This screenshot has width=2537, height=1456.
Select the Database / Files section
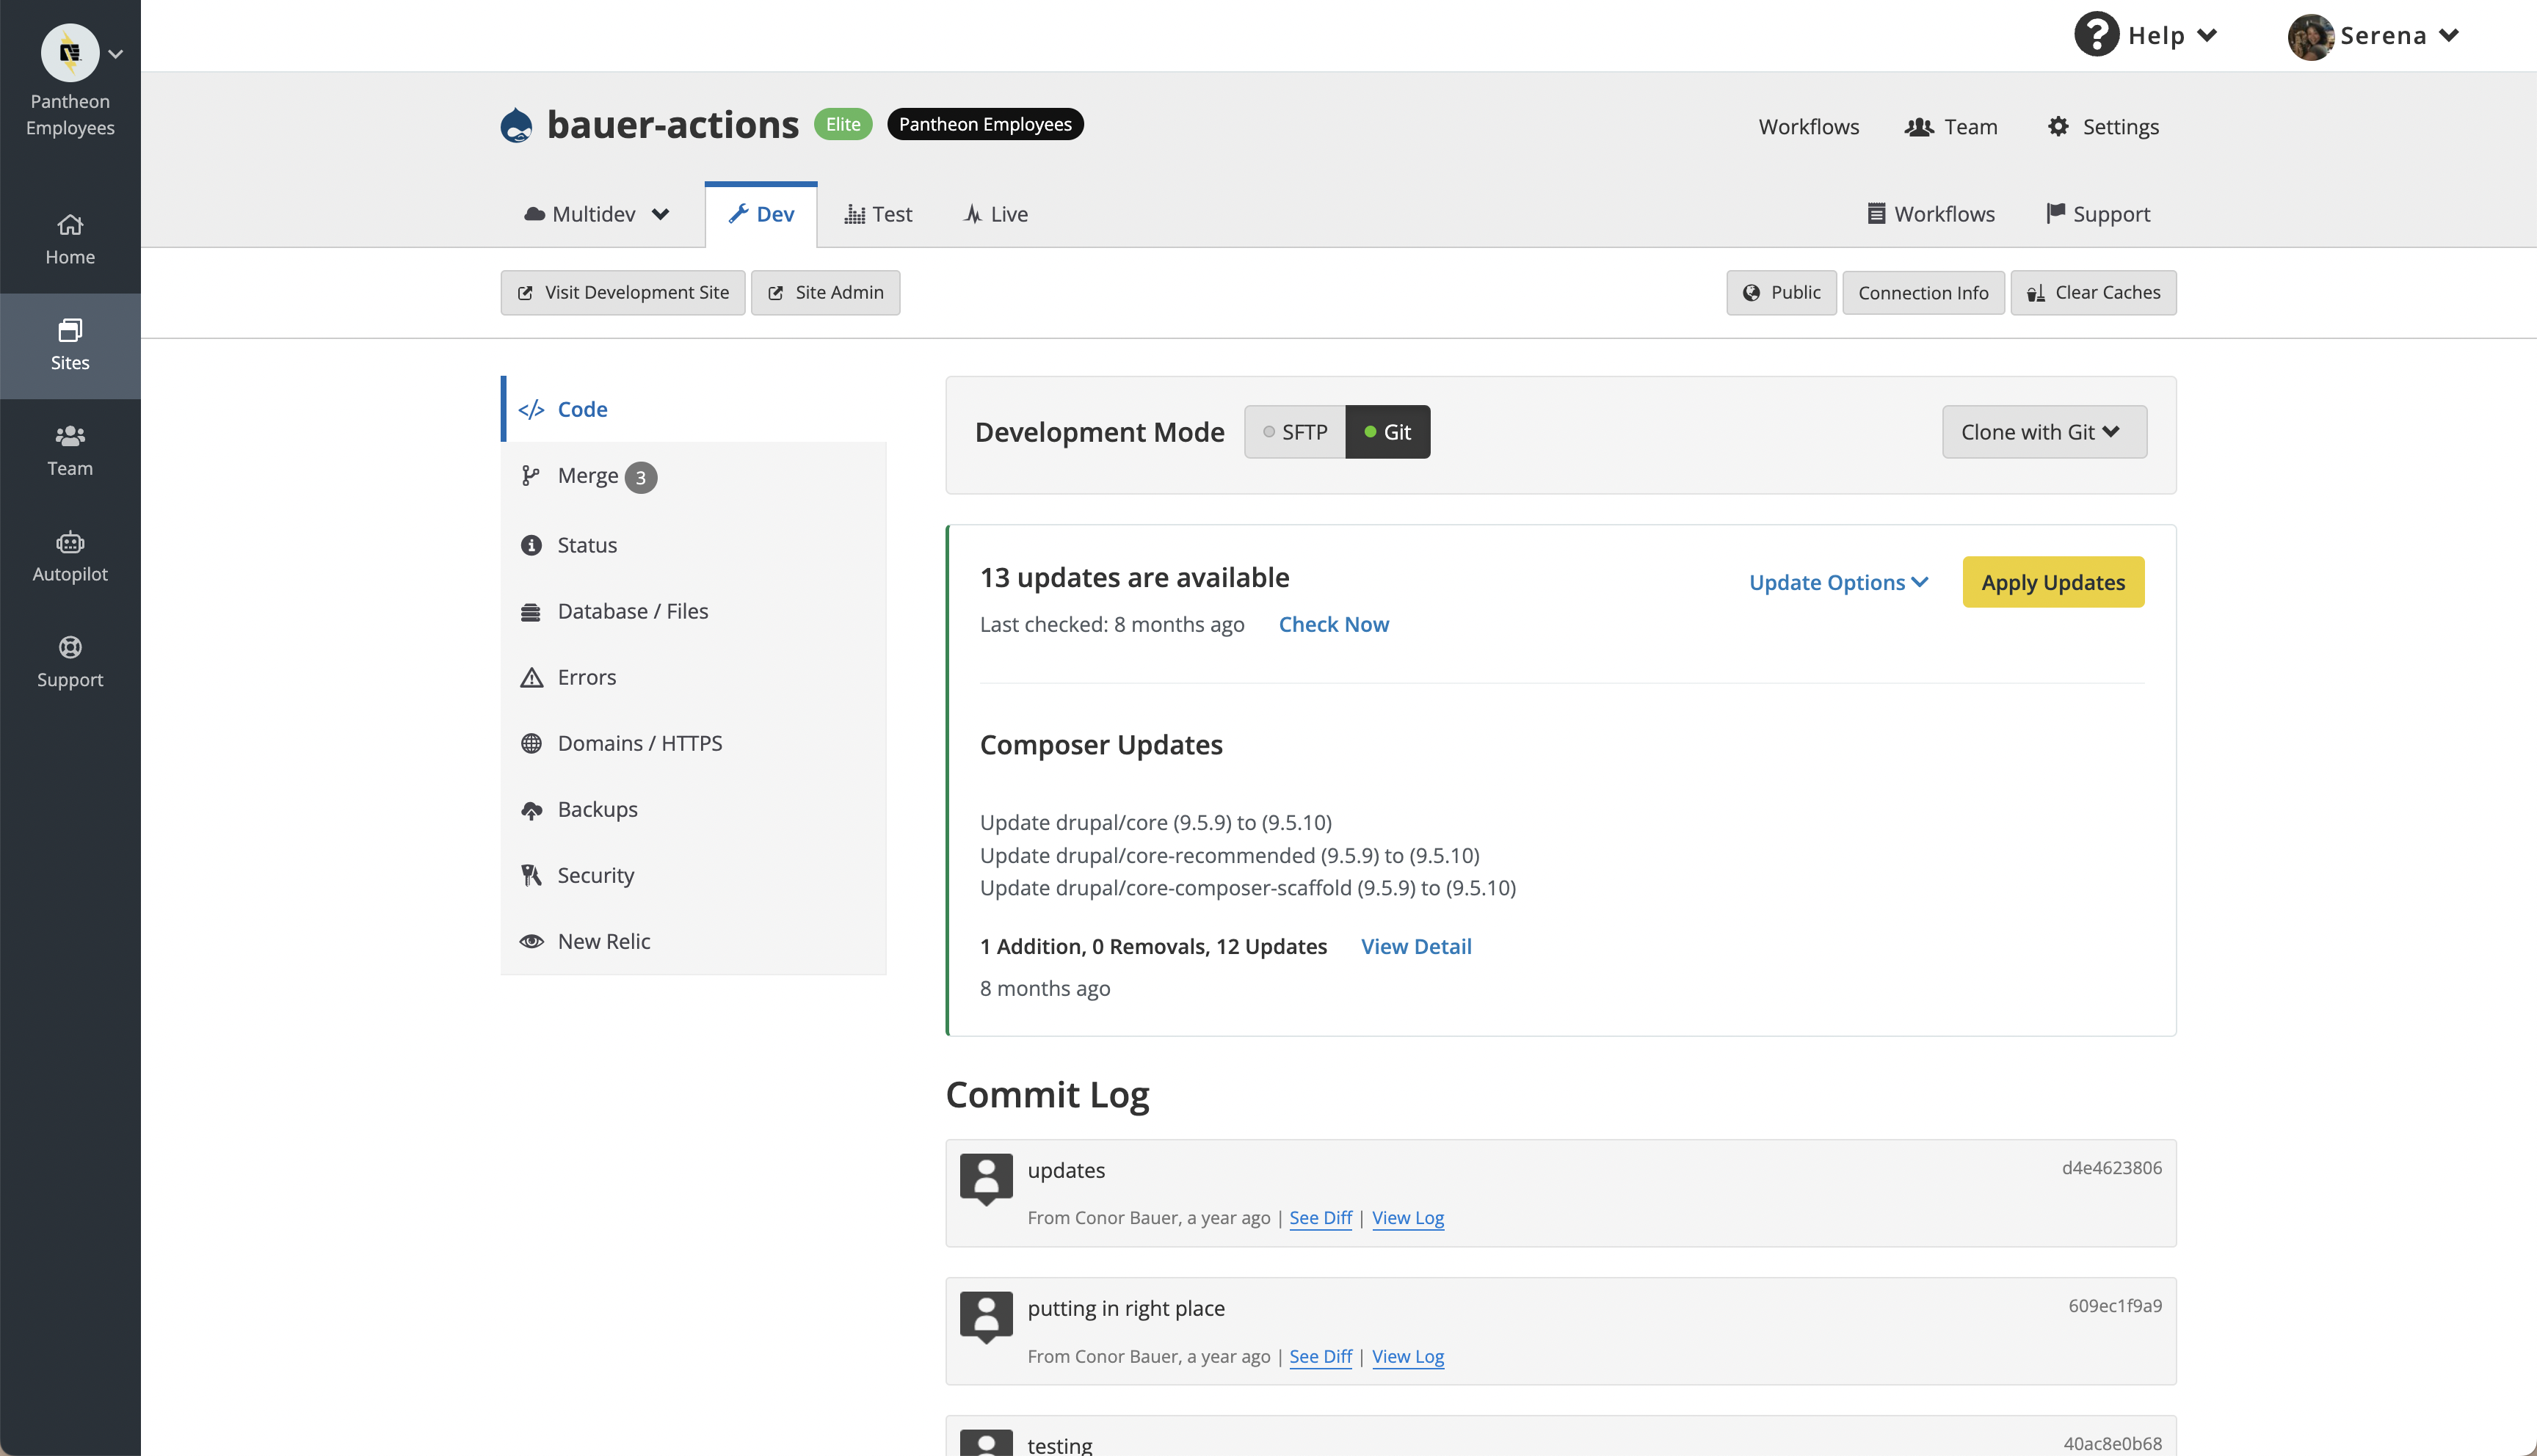(632, 610)
